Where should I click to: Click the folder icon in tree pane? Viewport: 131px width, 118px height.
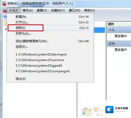coord(5,24)
